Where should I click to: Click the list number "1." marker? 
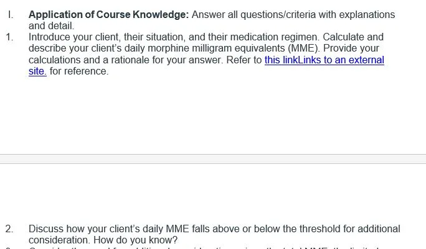(x=9, y=37)
